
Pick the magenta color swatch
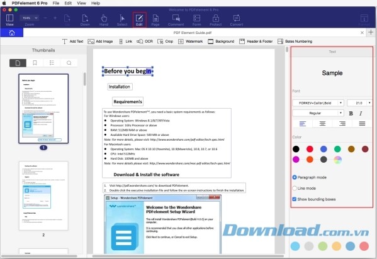[x=296, y=159]
